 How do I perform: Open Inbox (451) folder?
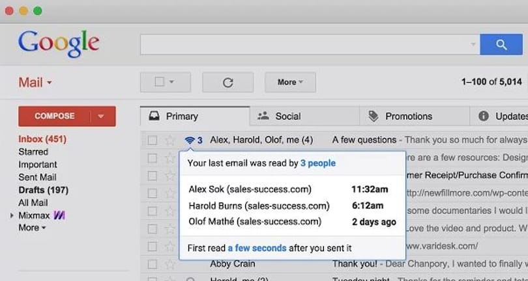pos(42,139)
